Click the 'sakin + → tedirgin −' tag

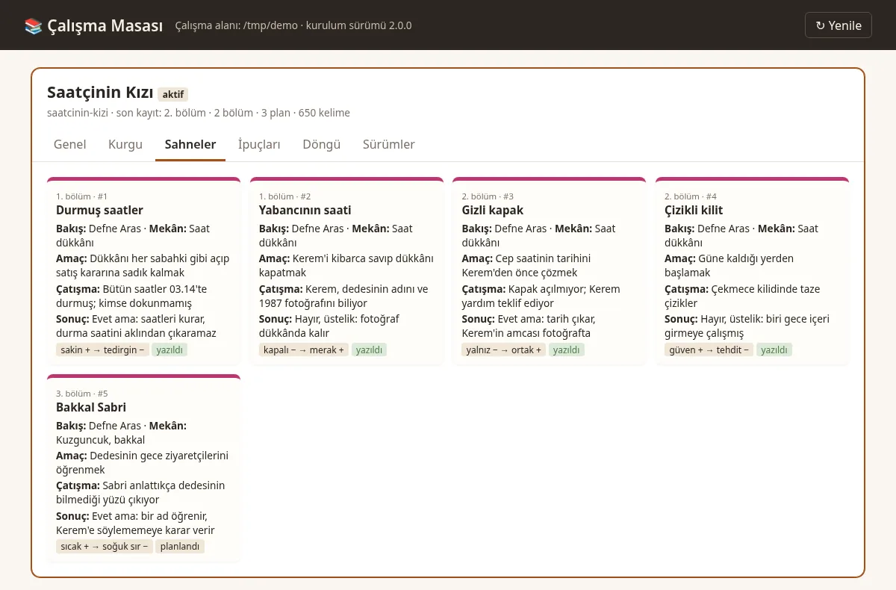[103, 350]
